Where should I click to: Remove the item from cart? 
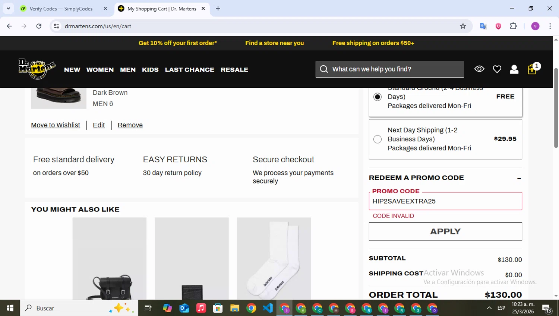130,125
